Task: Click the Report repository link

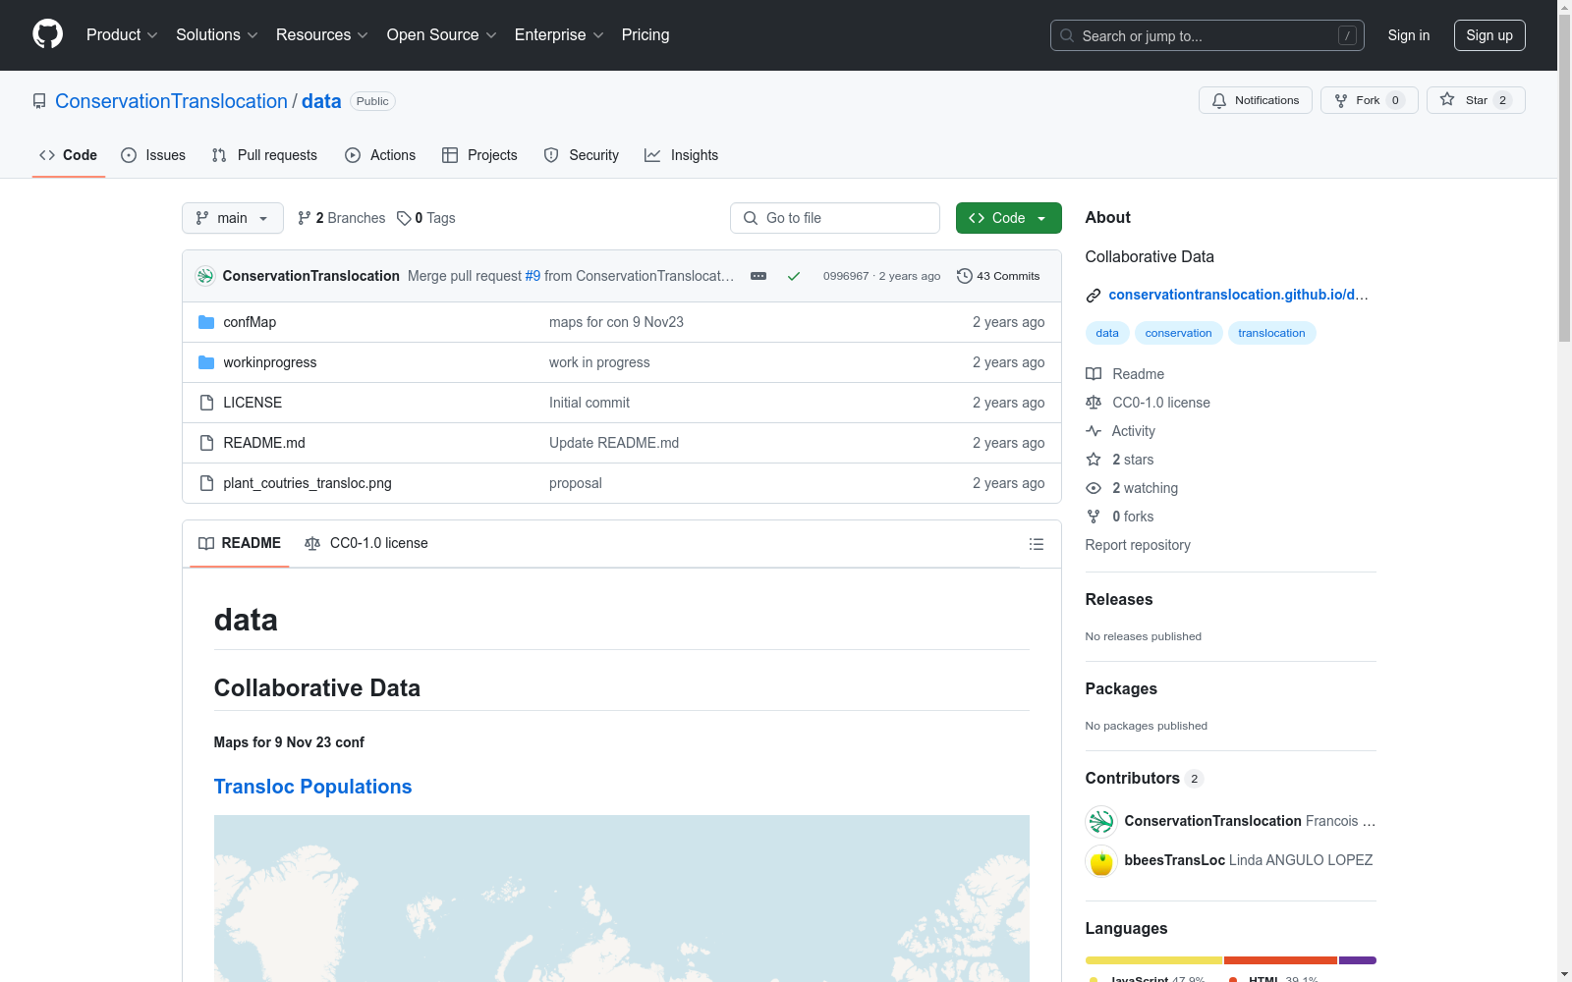Action: click(1138, 545)
